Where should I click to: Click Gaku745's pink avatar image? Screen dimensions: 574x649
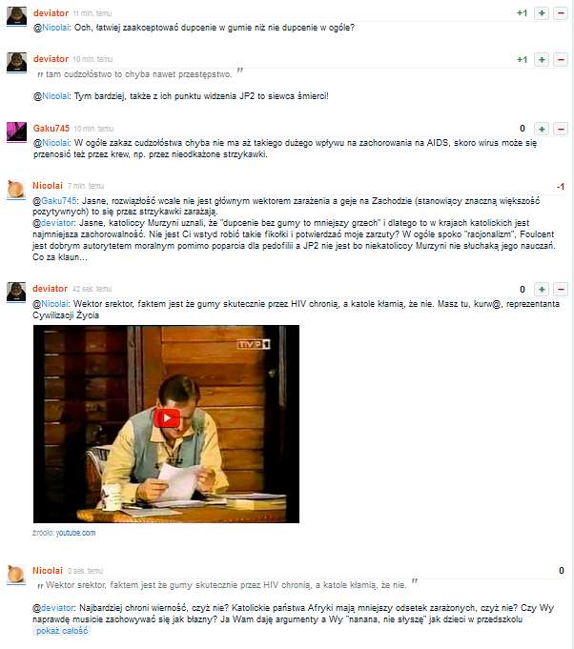16,132
